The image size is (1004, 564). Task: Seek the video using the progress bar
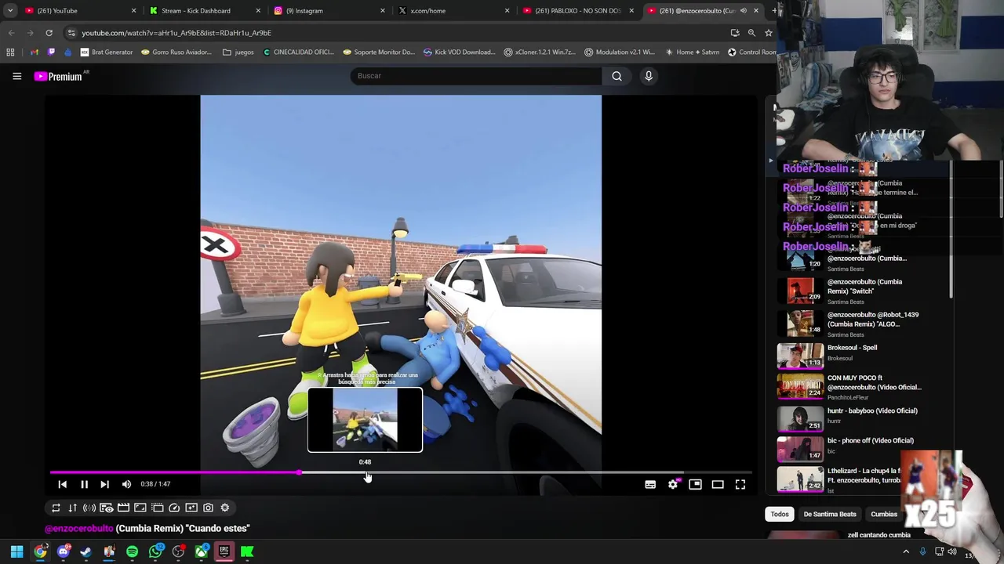(401, 472)
